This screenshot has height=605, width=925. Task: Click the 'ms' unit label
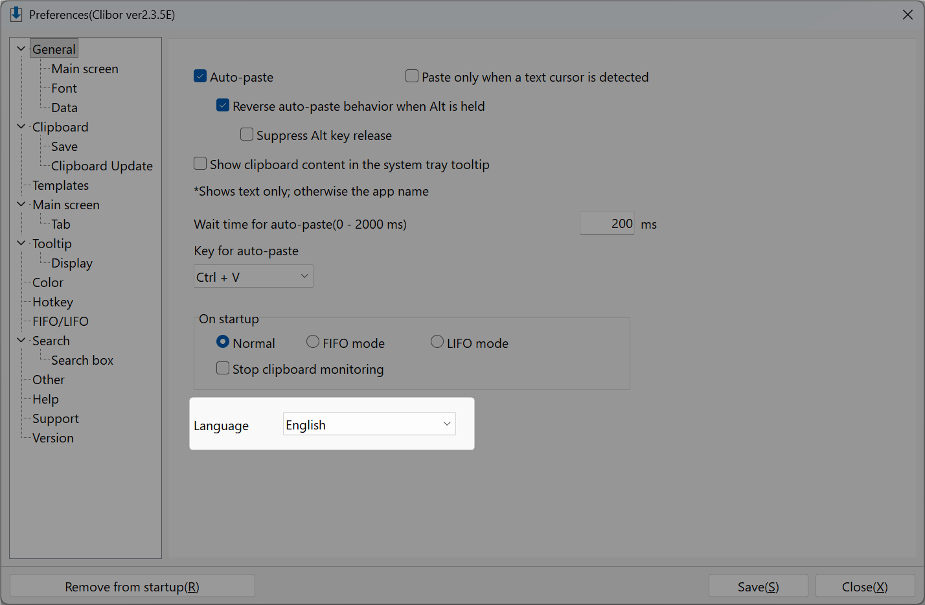click(x=648, y=224)
